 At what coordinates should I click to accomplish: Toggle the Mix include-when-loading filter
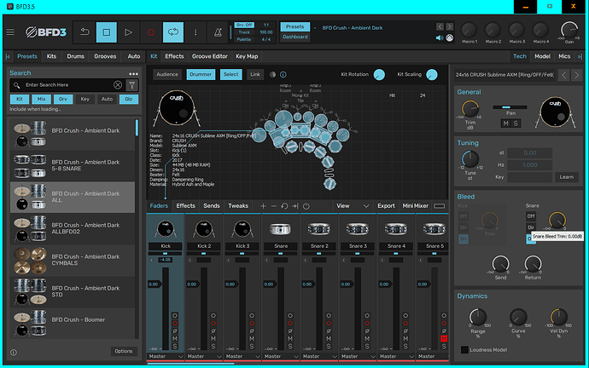(x=41, y=100)
